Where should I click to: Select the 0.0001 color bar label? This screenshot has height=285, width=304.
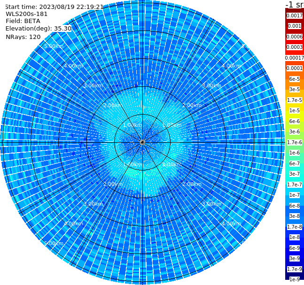[295, 68]
